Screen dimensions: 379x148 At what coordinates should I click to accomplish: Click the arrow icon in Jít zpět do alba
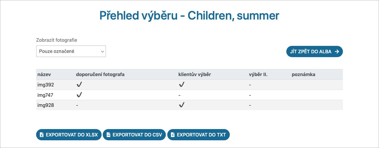pyautogui.click(x=337, y=52)
